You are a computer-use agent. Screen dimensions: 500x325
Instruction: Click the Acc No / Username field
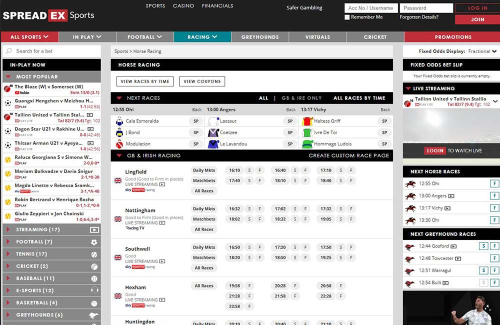coord(371,8)
